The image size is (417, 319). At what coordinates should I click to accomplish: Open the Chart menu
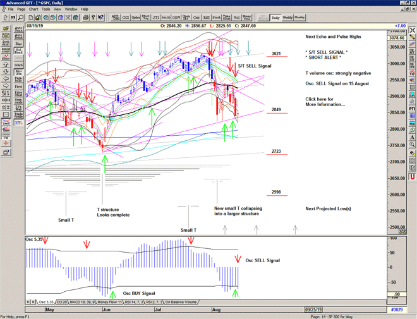click(x=33, y=9)
